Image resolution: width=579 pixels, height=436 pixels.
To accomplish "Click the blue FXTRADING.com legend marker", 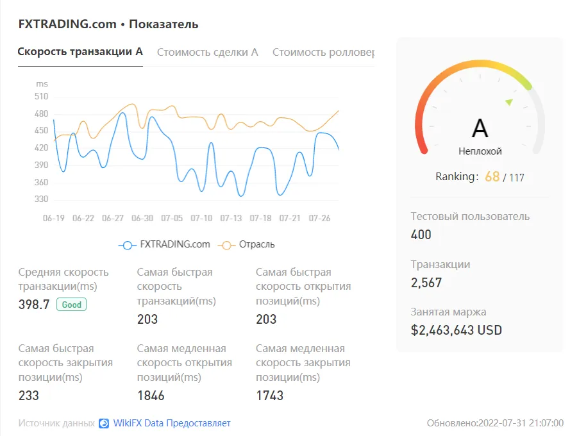I will 127,245.
